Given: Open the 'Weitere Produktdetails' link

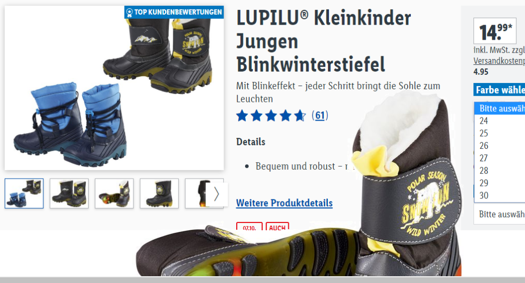Looking at the screenshot, I should click(x=284, y=203).
